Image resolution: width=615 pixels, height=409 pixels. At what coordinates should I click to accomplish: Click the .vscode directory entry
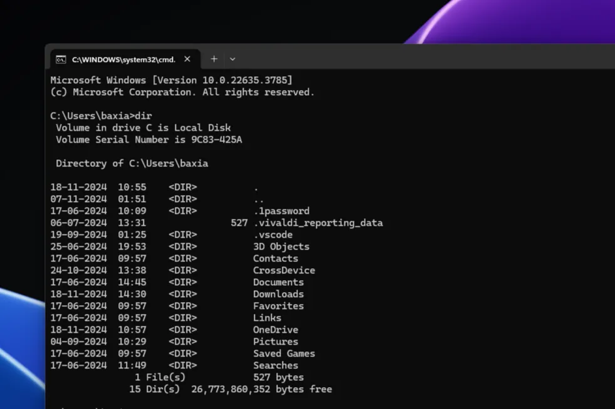point(273,235)
